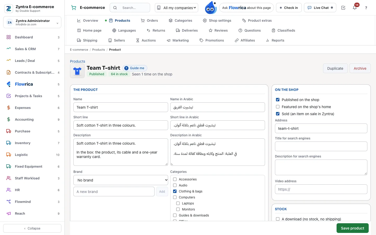Enable Featured on the shop's home
Image resolution: width=376 pixels, height=235 pixels.
point(278,107)
